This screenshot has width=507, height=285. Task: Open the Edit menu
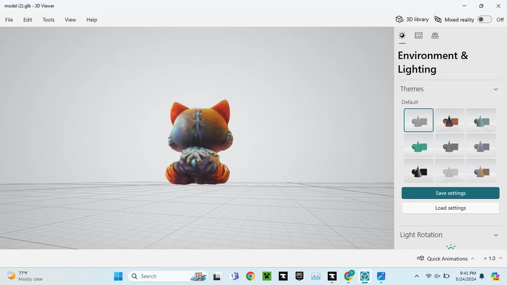[27, 20]
